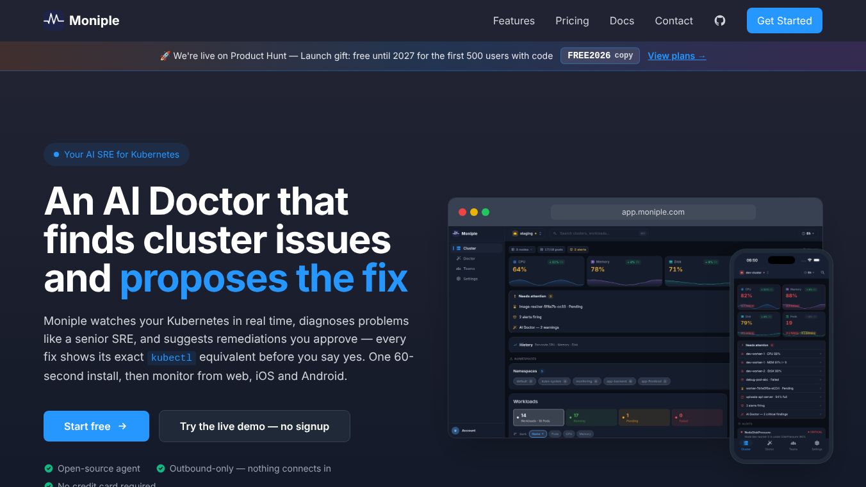This screenshot has height=487, width=866.
Task: Open Pods 19 card in phone preview
Action: (805, 324)
